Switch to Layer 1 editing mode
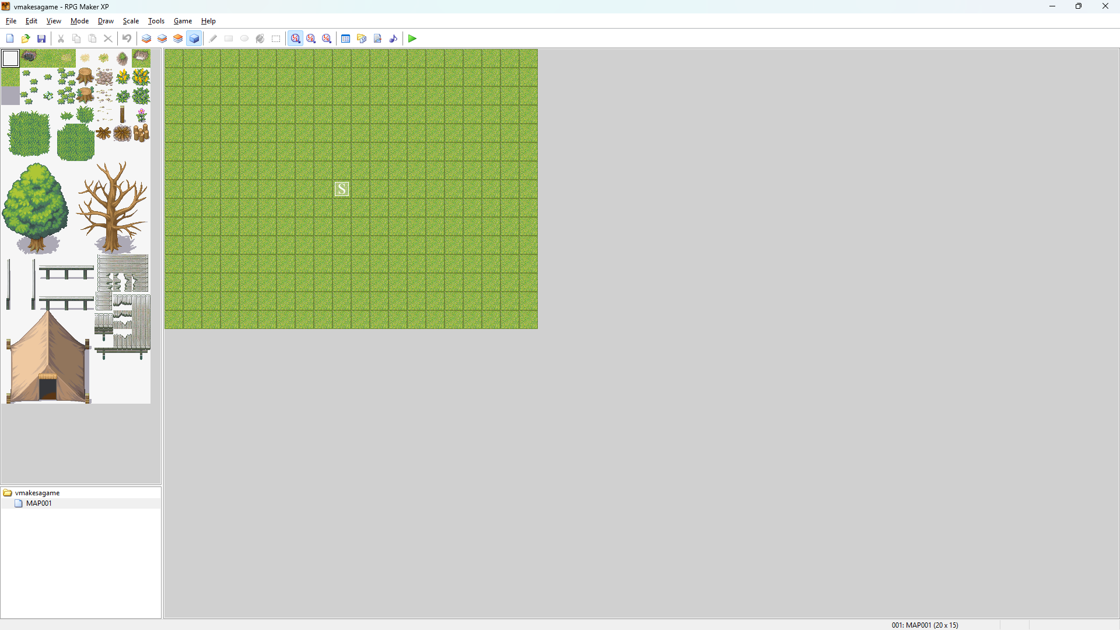 tap(146, 38)
